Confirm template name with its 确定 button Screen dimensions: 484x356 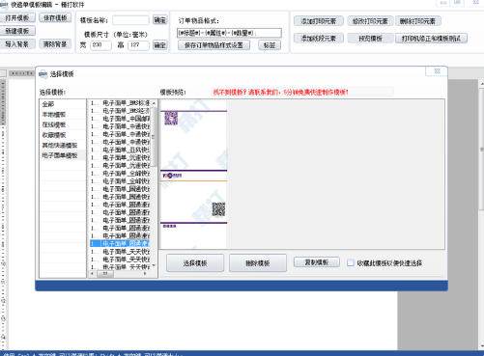click(x=159, y=20)
